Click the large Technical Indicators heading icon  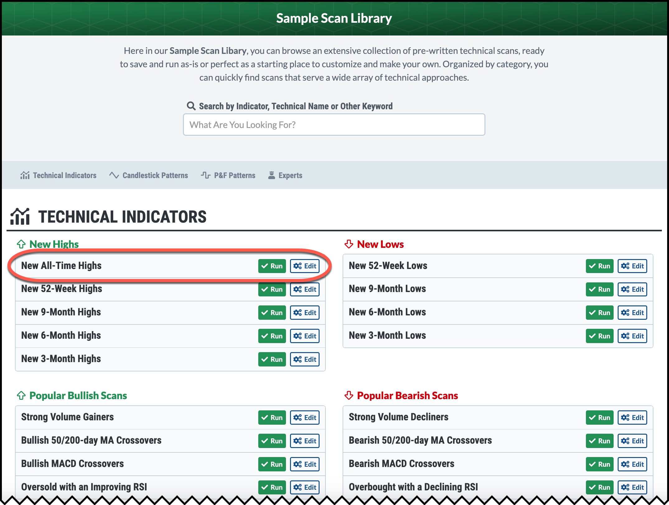(x=20, y=217)
